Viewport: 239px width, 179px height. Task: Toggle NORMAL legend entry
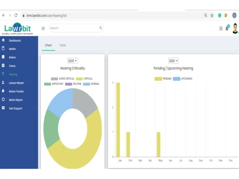pyautogui.click(x=91, y=84)
